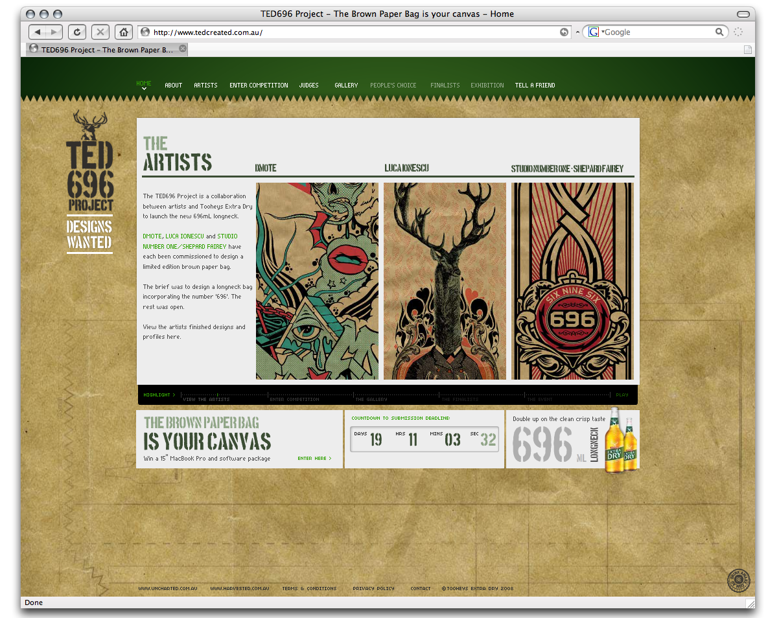
Task: Click the magnifier icon in Google search box
Action: [x=719, y=32]
